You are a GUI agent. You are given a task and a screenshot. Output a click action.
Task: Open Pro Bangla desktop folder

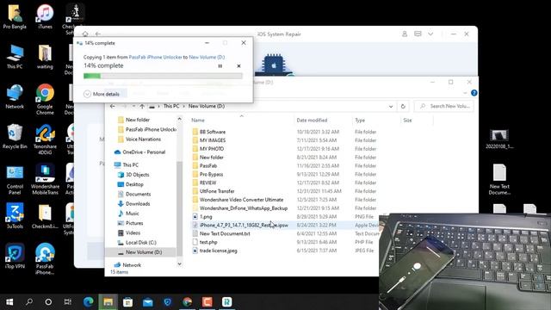point(15,16)
